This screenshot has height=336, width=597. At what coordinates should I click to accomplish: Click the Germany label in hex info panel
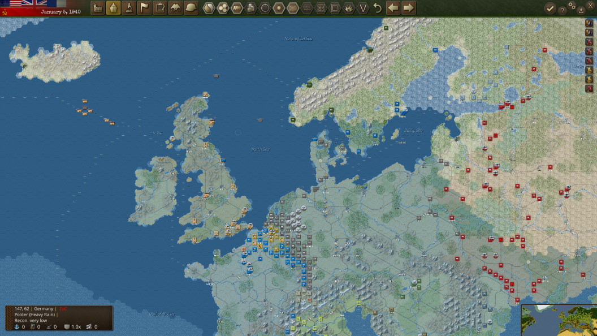(x=44, y=309)
